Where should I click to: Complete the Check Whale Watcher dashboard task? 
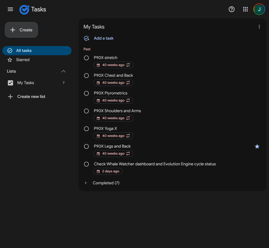click(x=86, y=164)
